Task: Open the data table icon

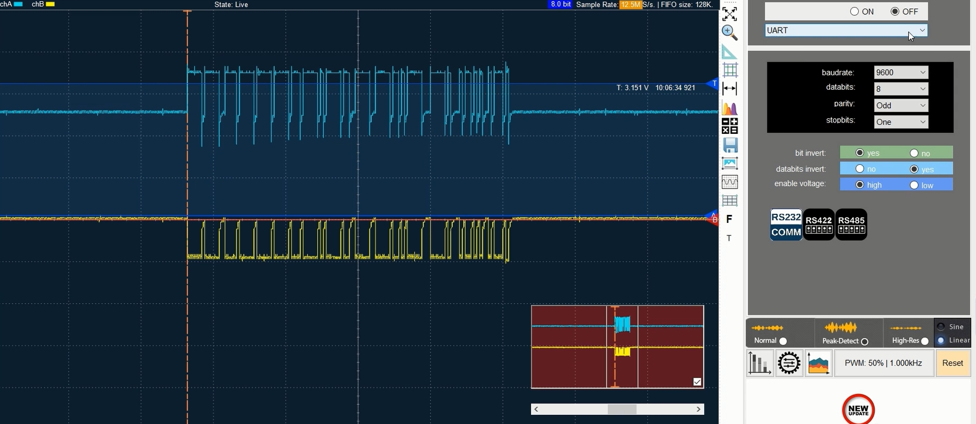Action: pos(730,201)
